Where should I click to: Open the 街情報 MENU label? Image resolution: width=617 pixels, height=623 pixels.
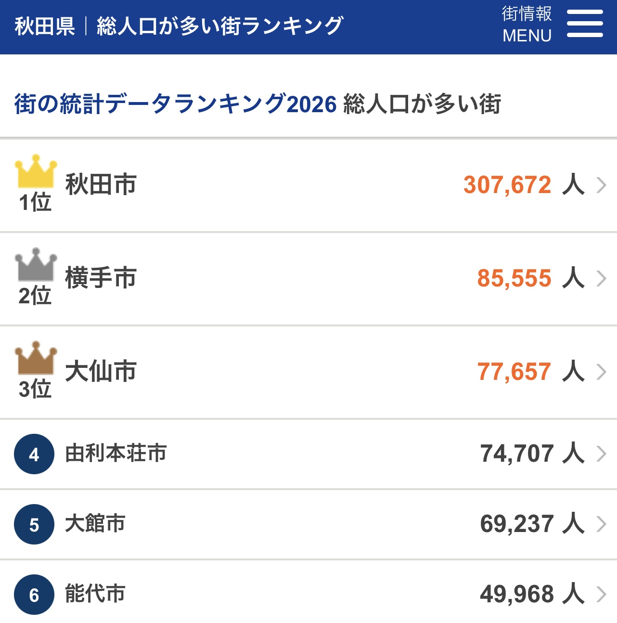pyautogui.click(x=527, y=24)
